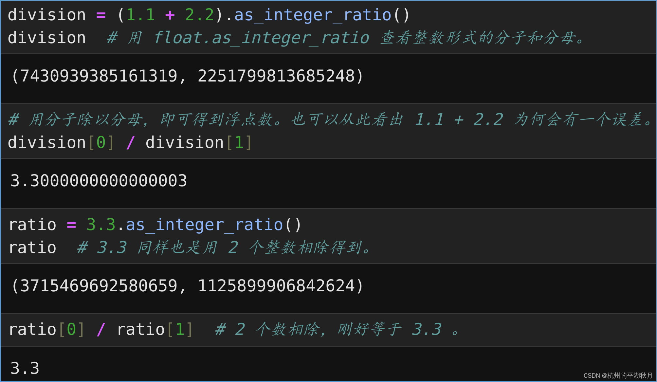
Task: Click the ratio assignment equals sign
Action: coord(71,225)
